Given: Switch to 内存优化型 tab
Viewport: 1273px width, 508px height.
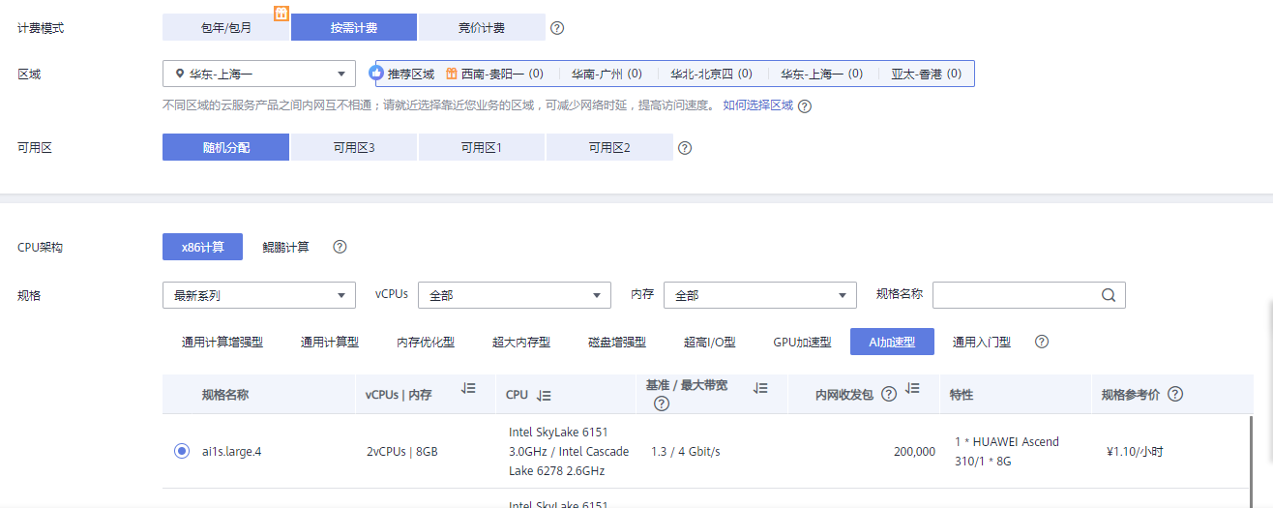Looking at the screenshot, I should click(x=426, y=342).
